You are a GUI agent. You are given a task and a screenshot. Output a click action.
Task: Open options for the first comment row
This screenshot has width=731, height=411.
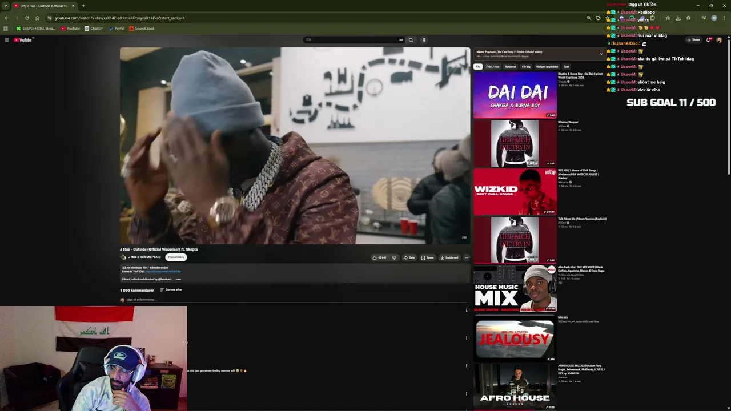pyautogui.click(x=467, y=311)
